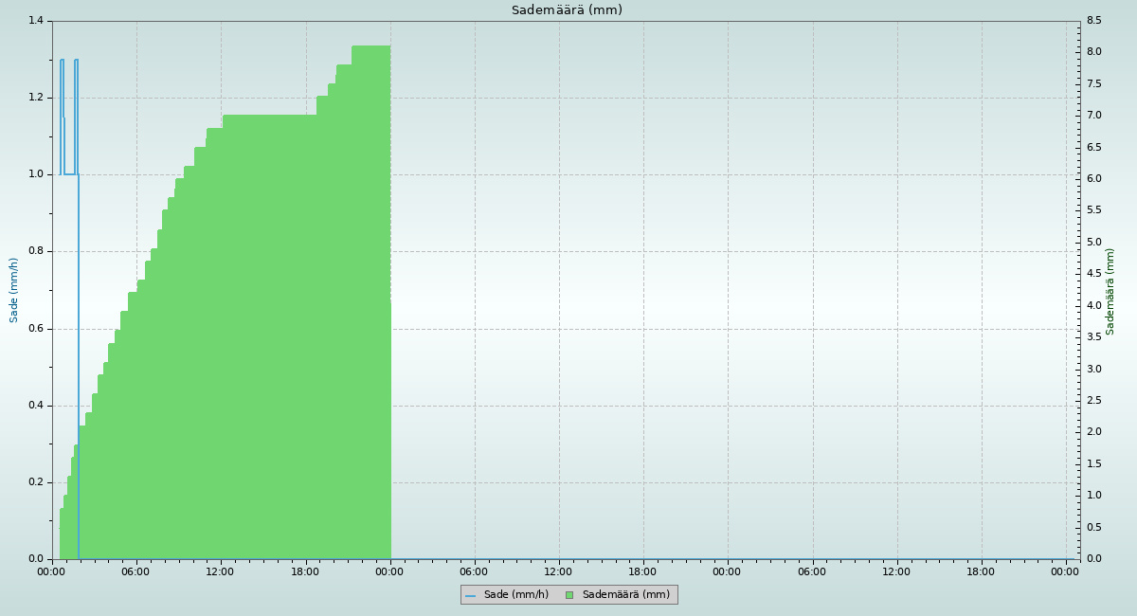Select the rotated left axis label "Sade (mm/h)"
Viewport: 1137px width, 616px height.
point(14,290)
